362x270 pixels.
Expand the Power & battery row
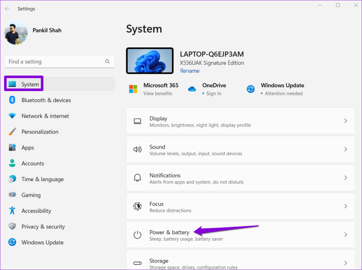(x=241, y=234)
